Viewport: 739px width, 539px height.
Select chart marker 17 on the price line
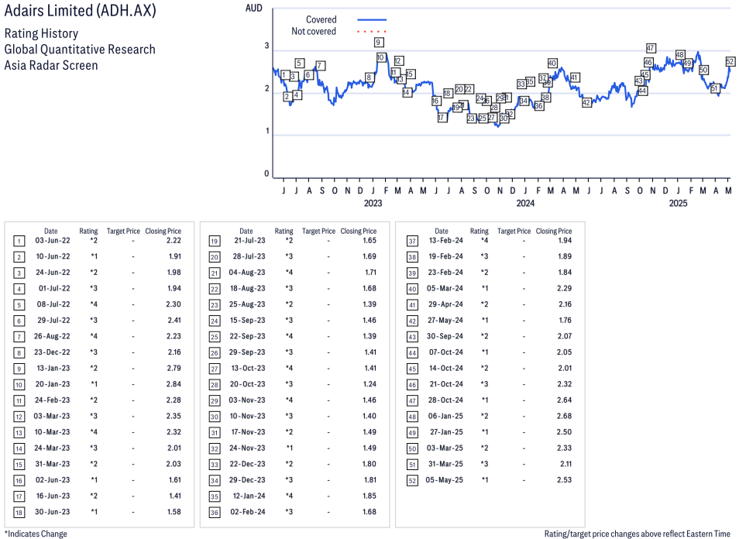coord(441,117)
